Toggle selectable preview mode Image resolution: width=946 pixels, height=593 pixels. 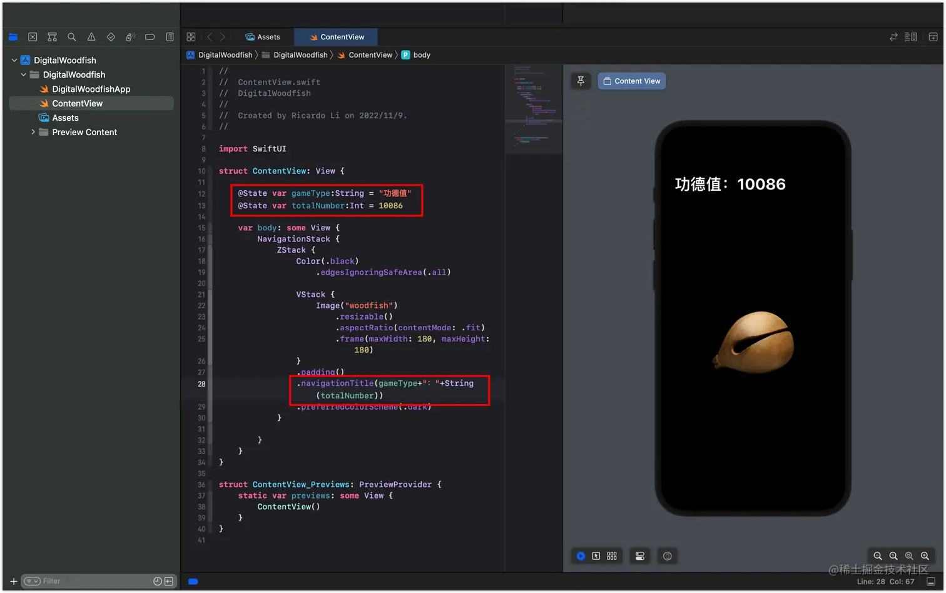pos(596,555)
